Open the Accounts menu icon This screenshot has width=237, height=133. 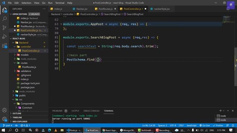[4, 110]
